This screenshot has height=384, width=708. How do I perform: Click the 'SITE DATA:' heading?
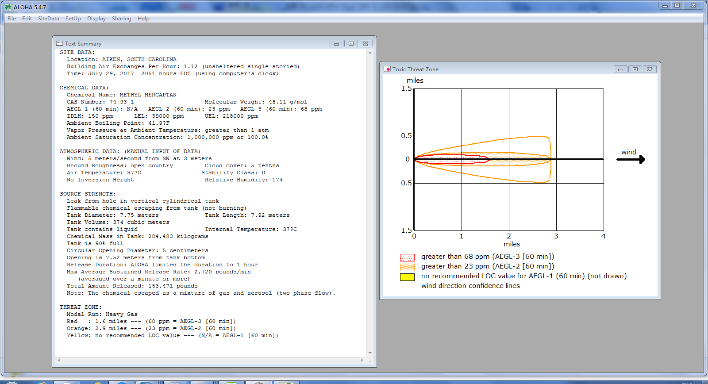pyautogui.click(x=77, y=52)
